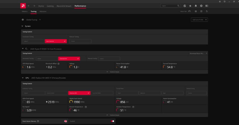Viewport: 239px width, 125px height.
Task: Open settings gear icon
Action: coord(201,6)
